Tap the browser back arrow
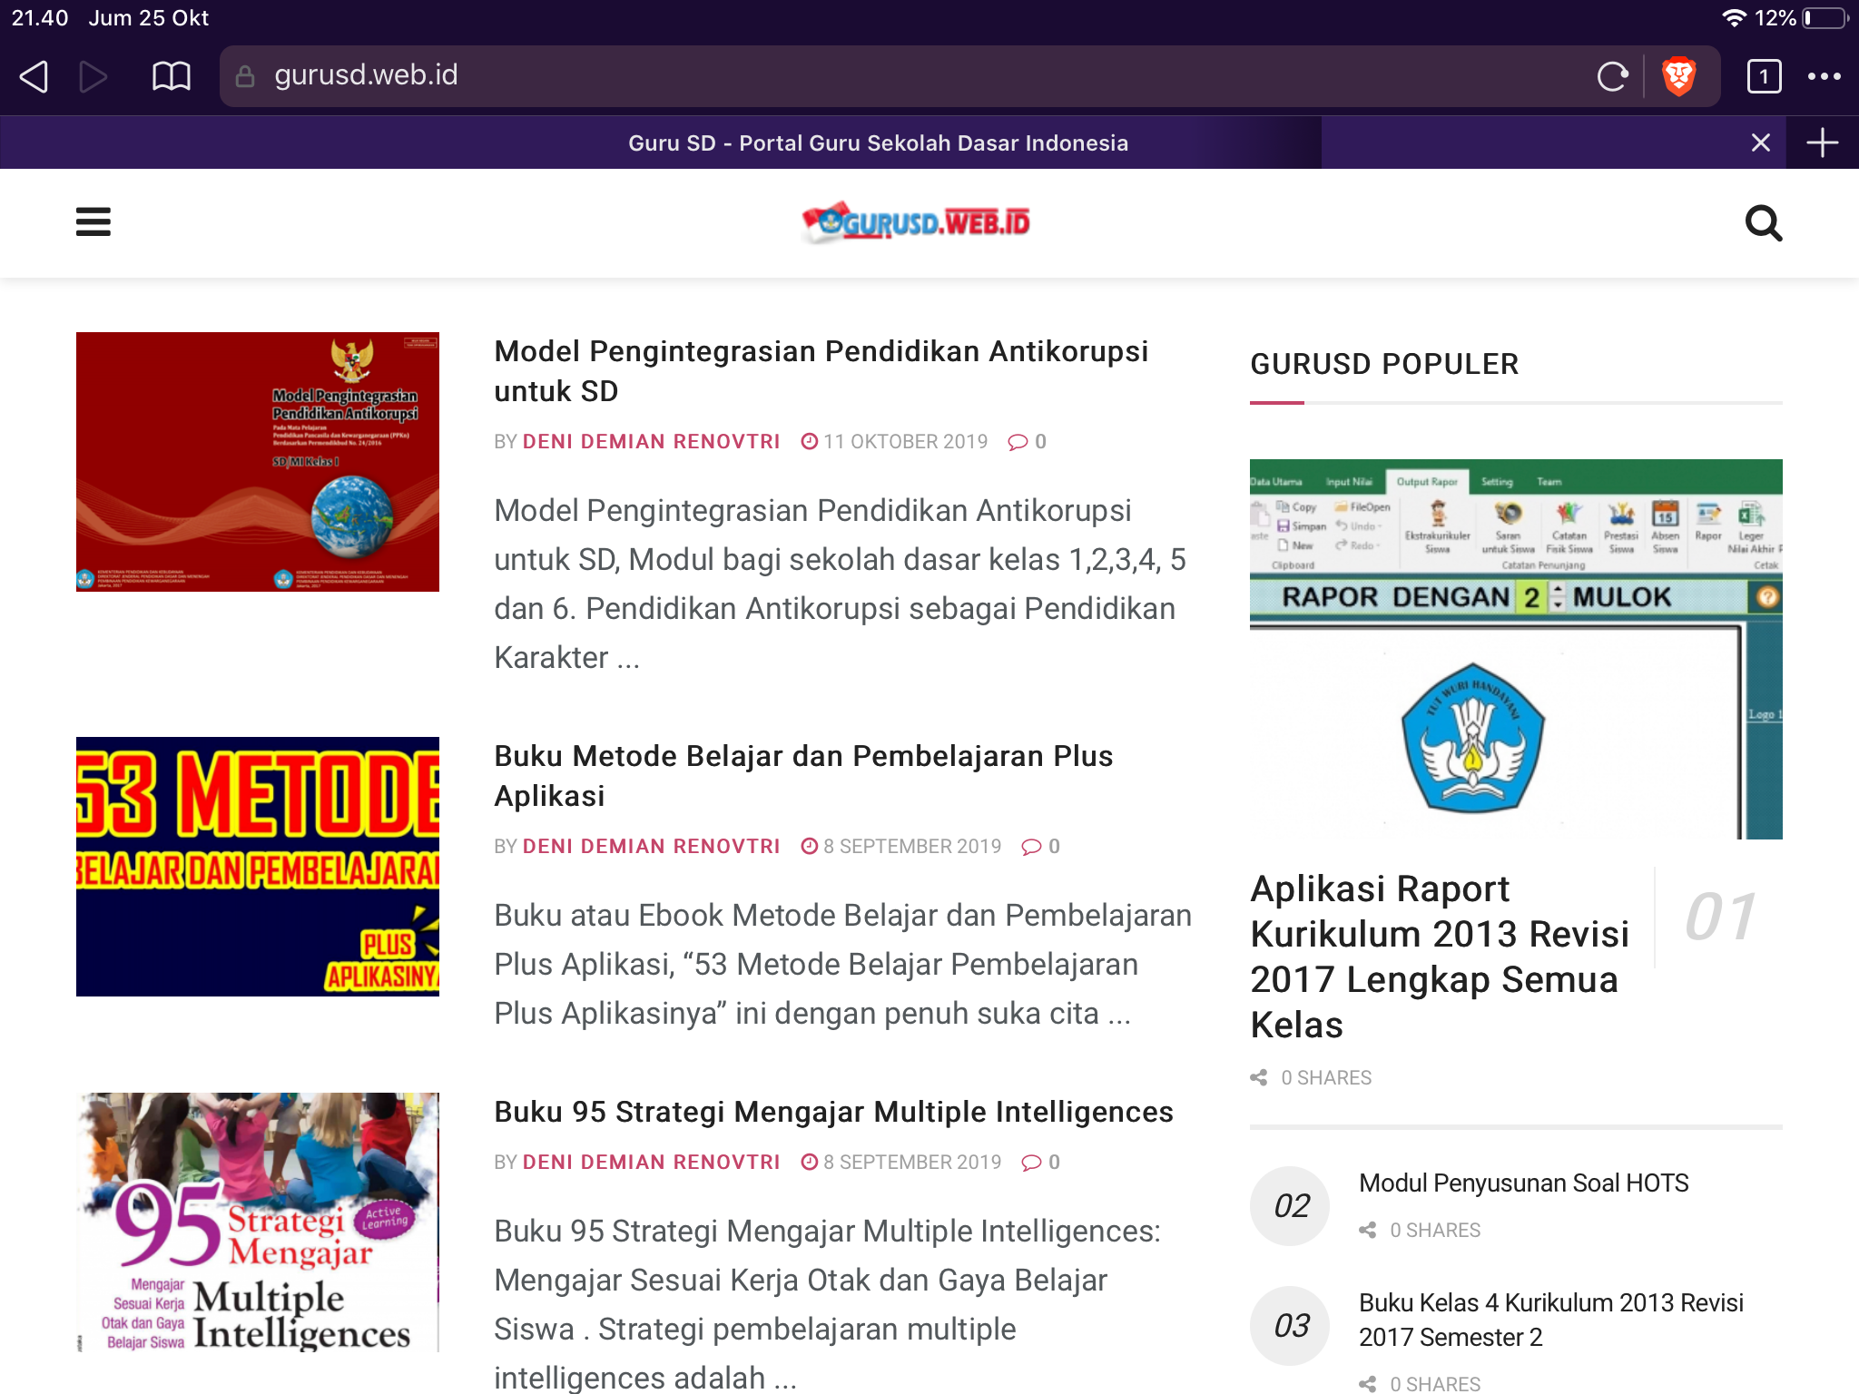 point(34,76)
